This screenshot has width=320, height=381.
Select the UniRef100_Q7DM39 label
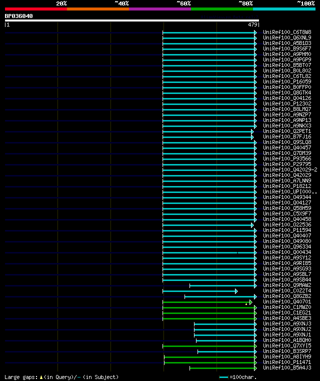[287, 153]
